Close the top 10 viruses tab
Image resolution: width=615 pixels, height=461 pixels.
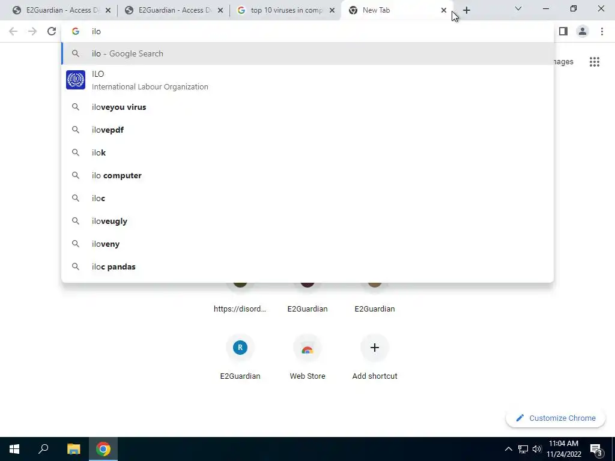pos(332,10)
